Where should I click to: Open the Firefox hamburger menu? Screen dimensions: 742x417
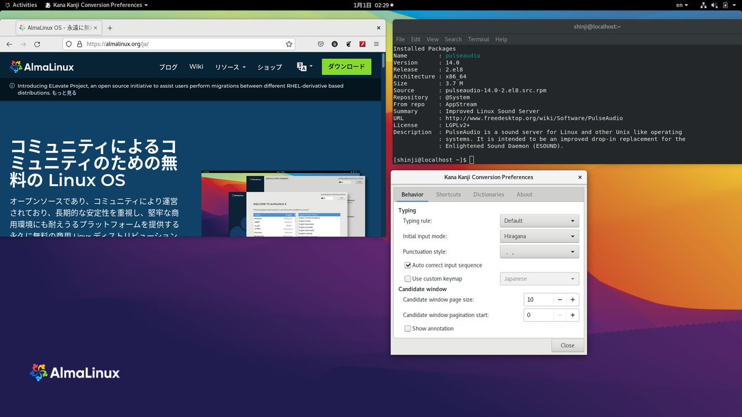377,44
